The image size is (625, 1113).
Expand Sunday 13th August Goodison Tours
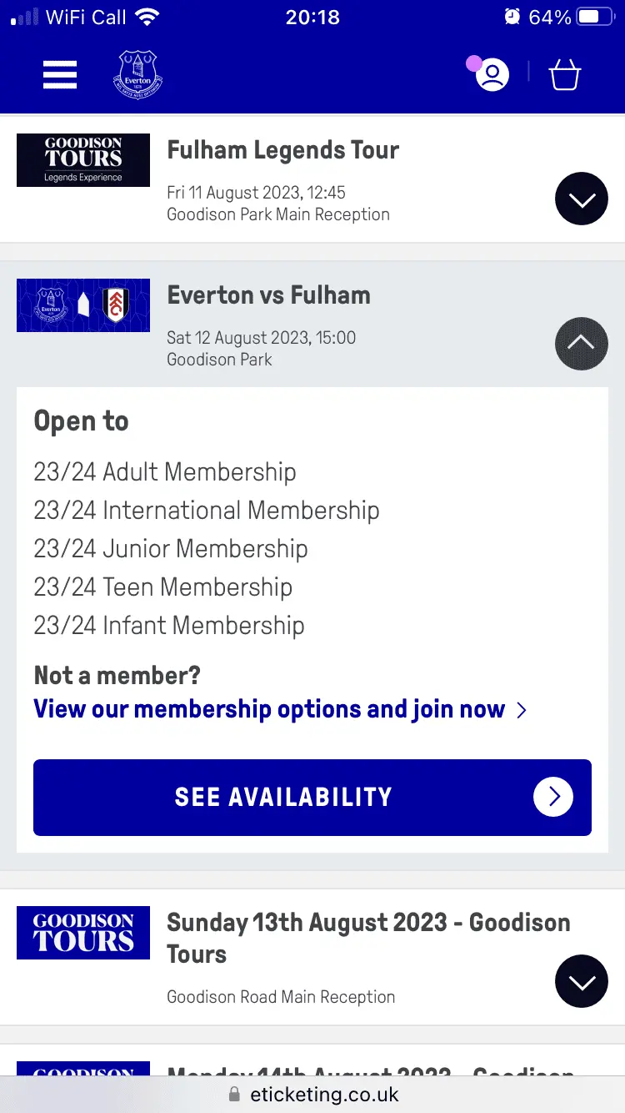(x=581, y=981)
